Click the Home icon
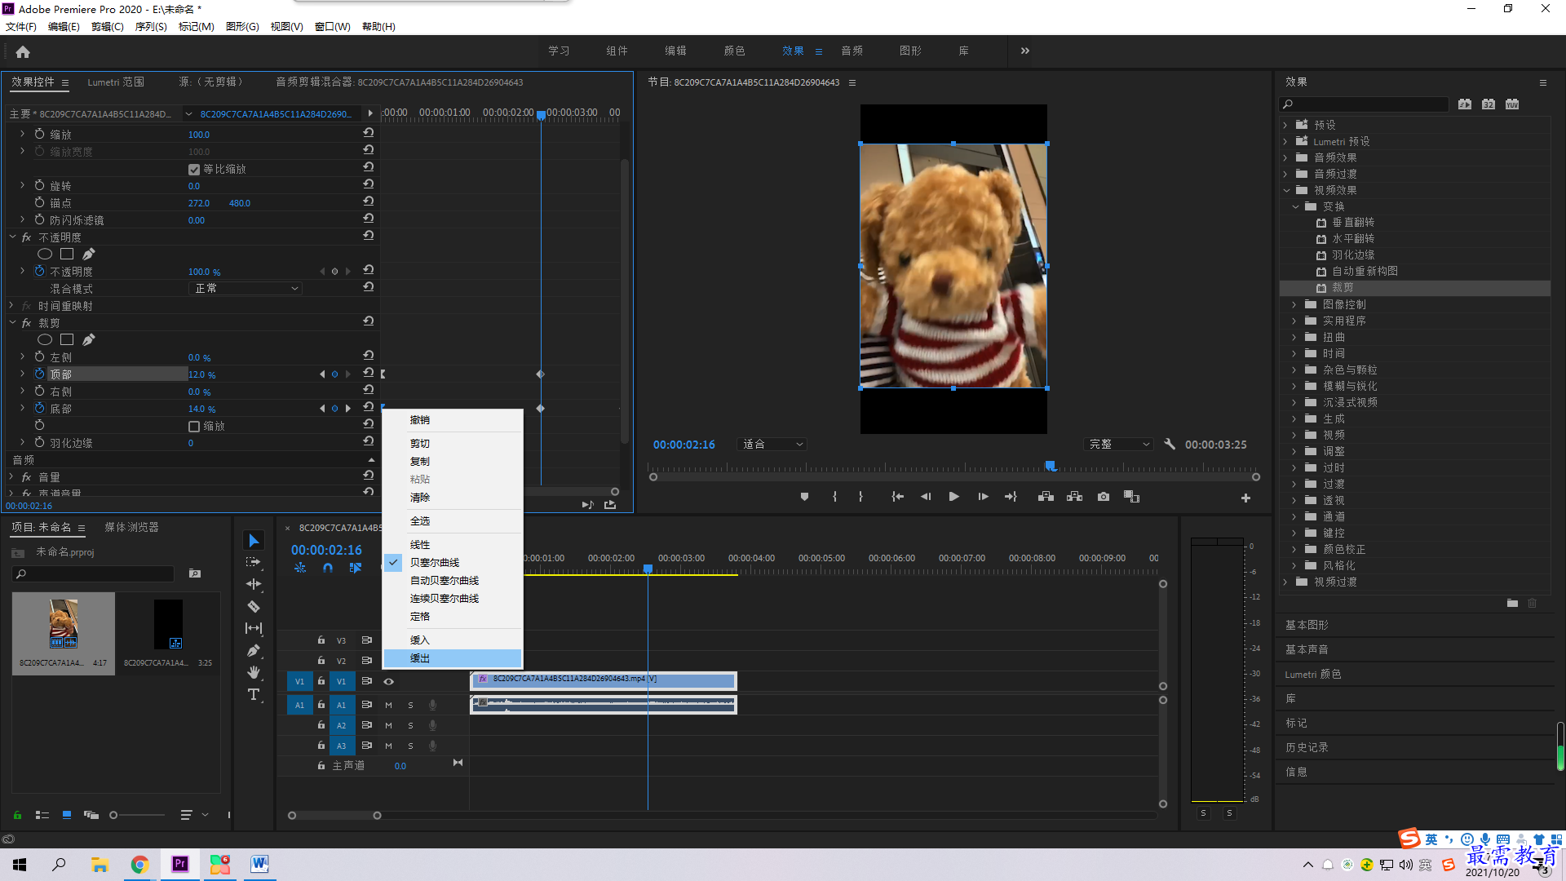Screen dimensions: 1566x881 (x=23, y=51)
